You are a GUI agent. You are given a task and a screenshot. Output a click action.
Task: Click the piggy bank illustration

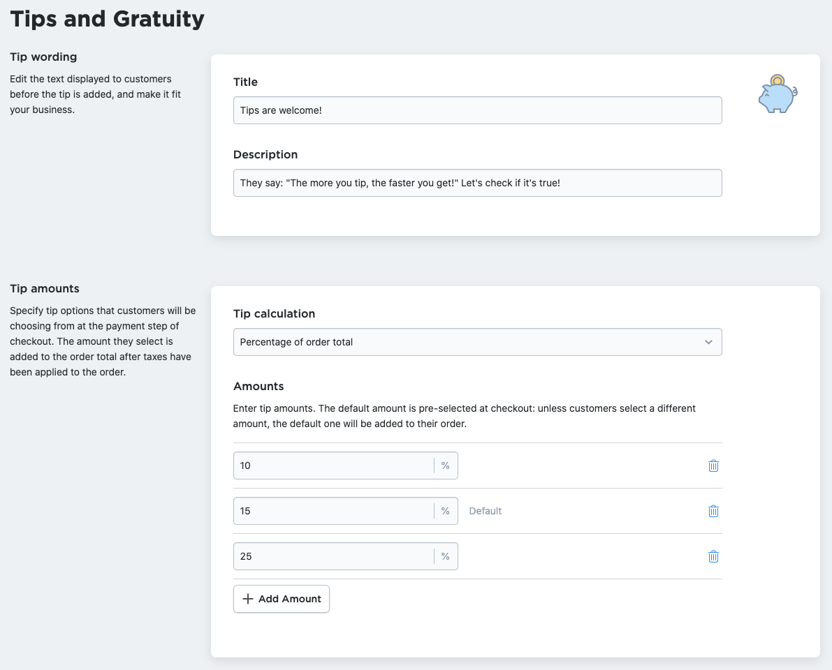click(777, 93)
